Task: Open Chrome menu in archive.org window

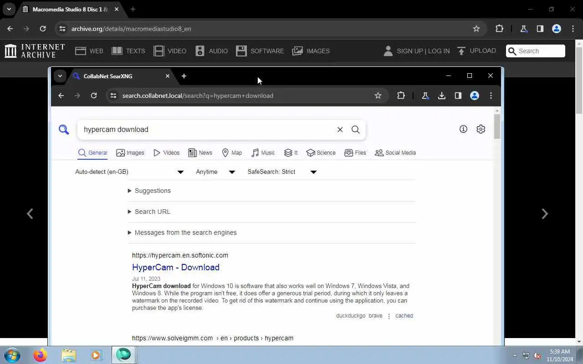Action: [x=573, y=29]
